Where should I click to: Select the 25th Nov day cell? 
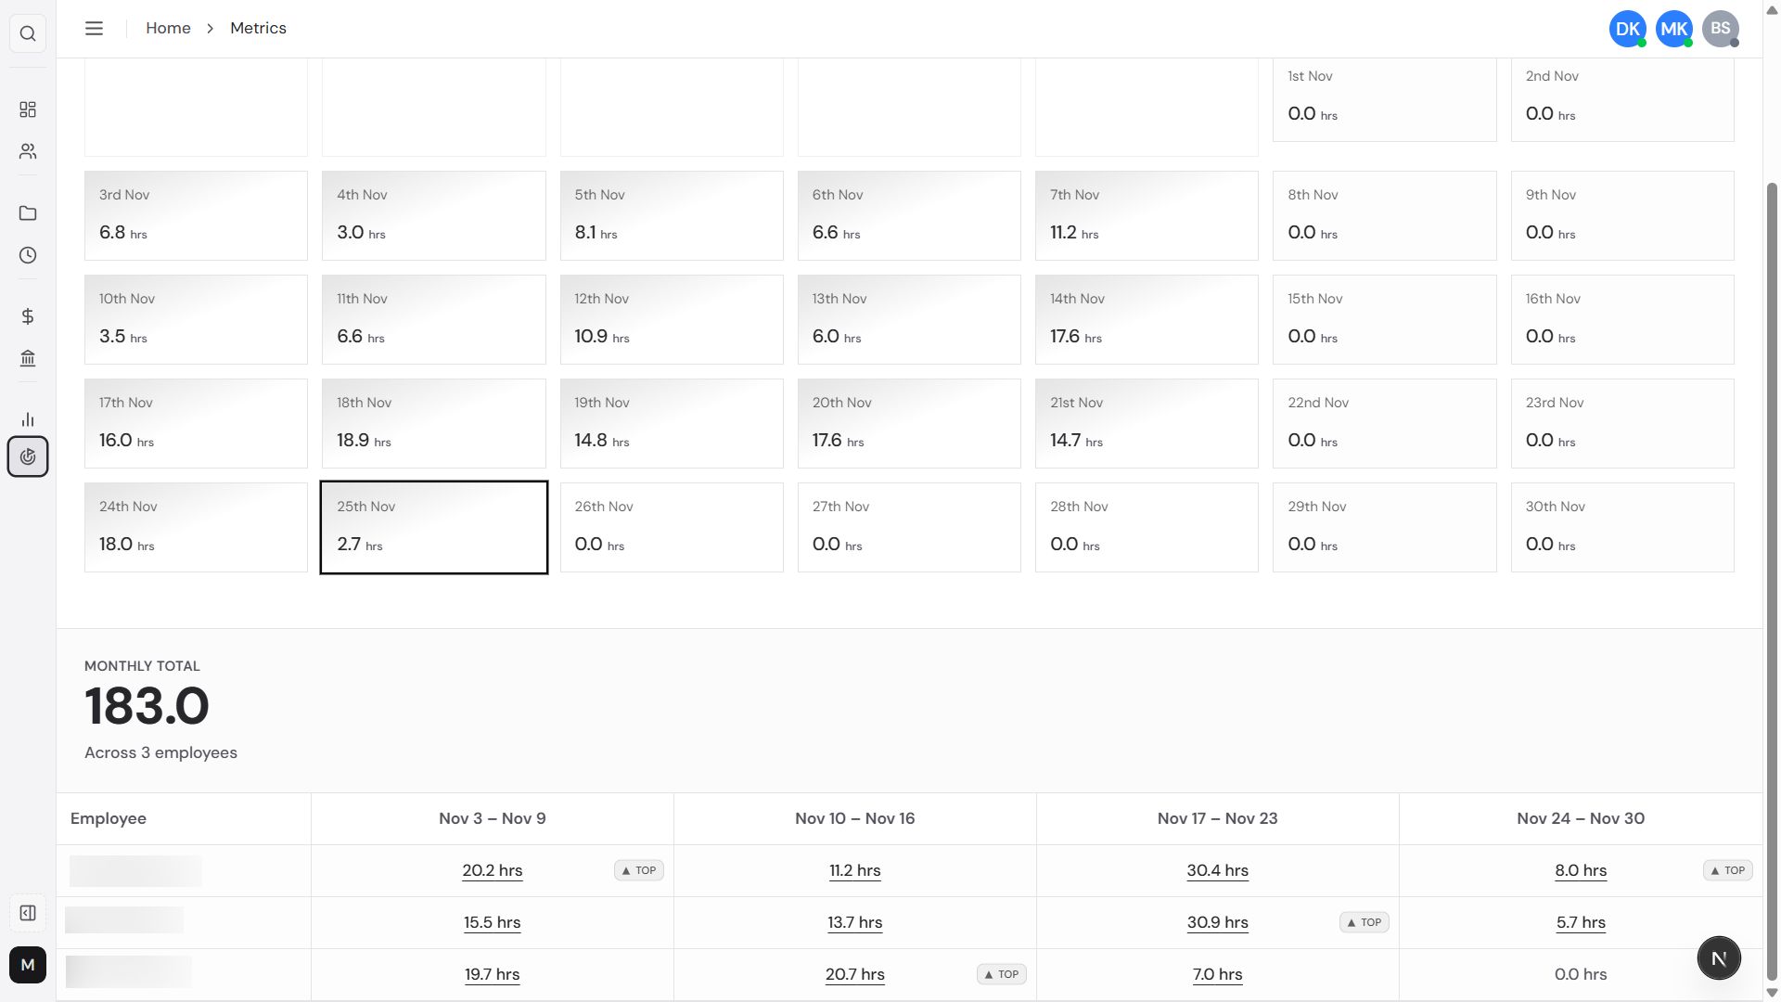coord(433,527)
